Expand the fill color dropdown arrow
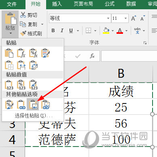The width and height of the screenshot is (157, 157). [112, 31]
